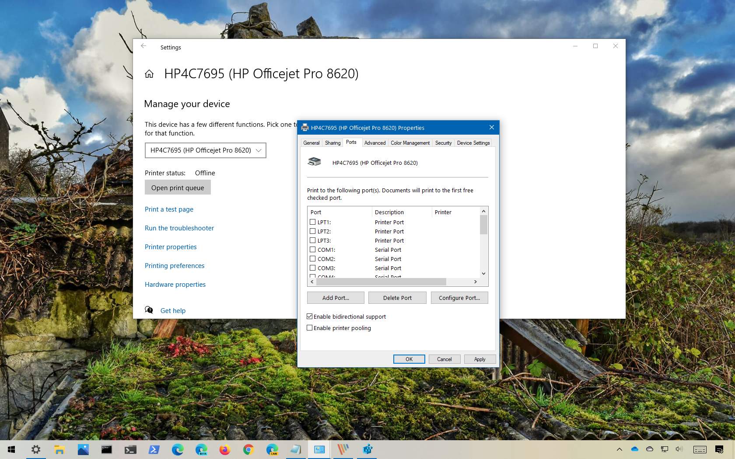Launch Google Chrome from the taskbar
Viewport: 735px width, 459px height.
coord(248,449)
